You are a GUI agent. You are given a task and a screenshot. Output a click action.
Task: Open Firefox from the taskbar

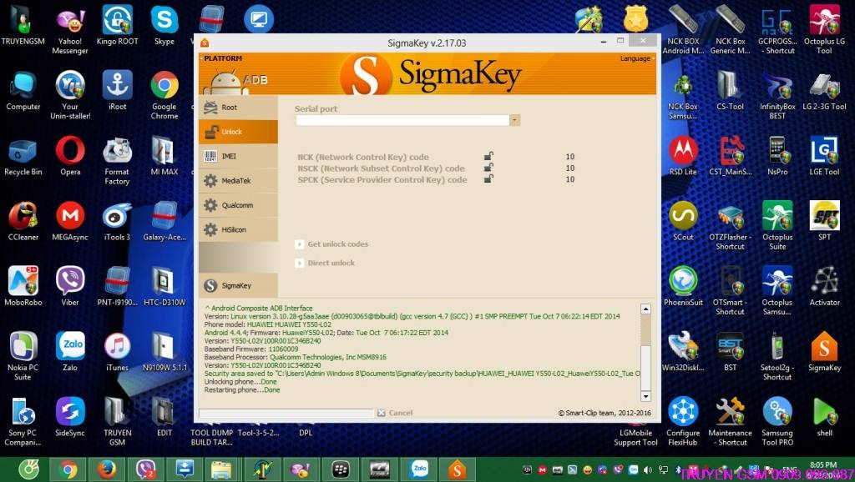[106, 469]
